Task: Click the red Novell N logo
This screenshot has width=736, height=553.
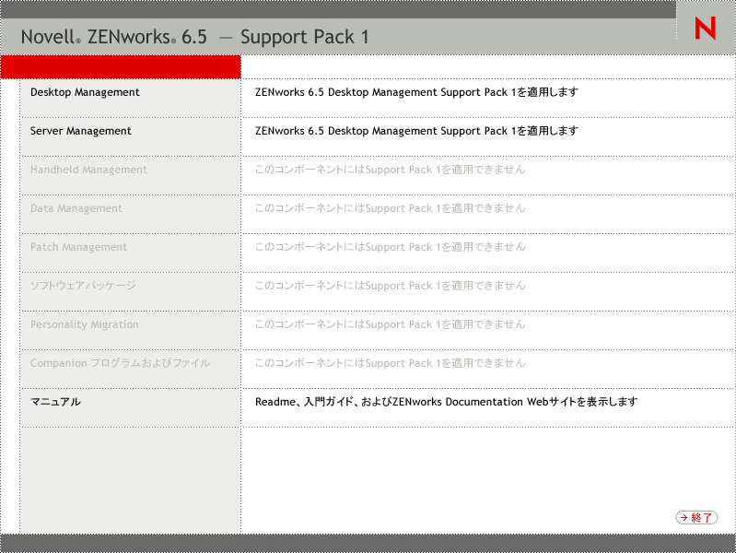Action: 705,29
